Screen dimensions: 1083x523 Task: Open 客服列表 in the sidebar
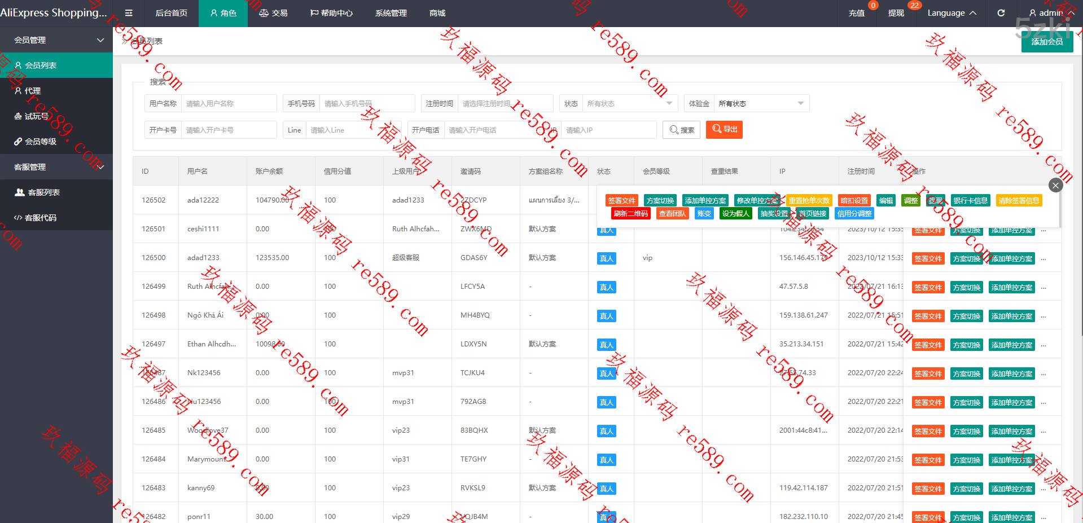point(43,192)
